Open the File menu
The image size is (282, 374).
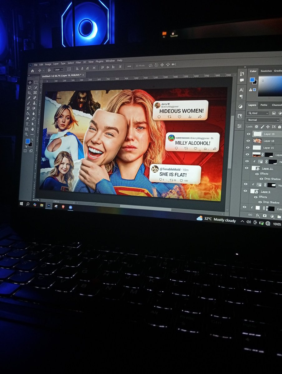pyautogui.click(x=36, y=65)
